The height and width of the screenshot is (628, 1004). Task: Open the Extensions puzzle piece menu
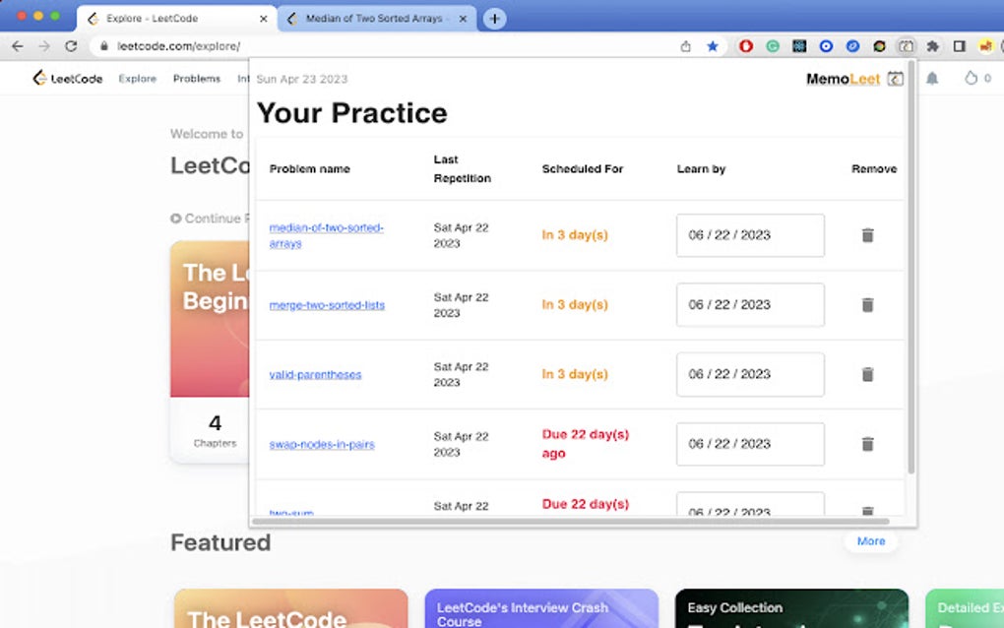(933, 46)
